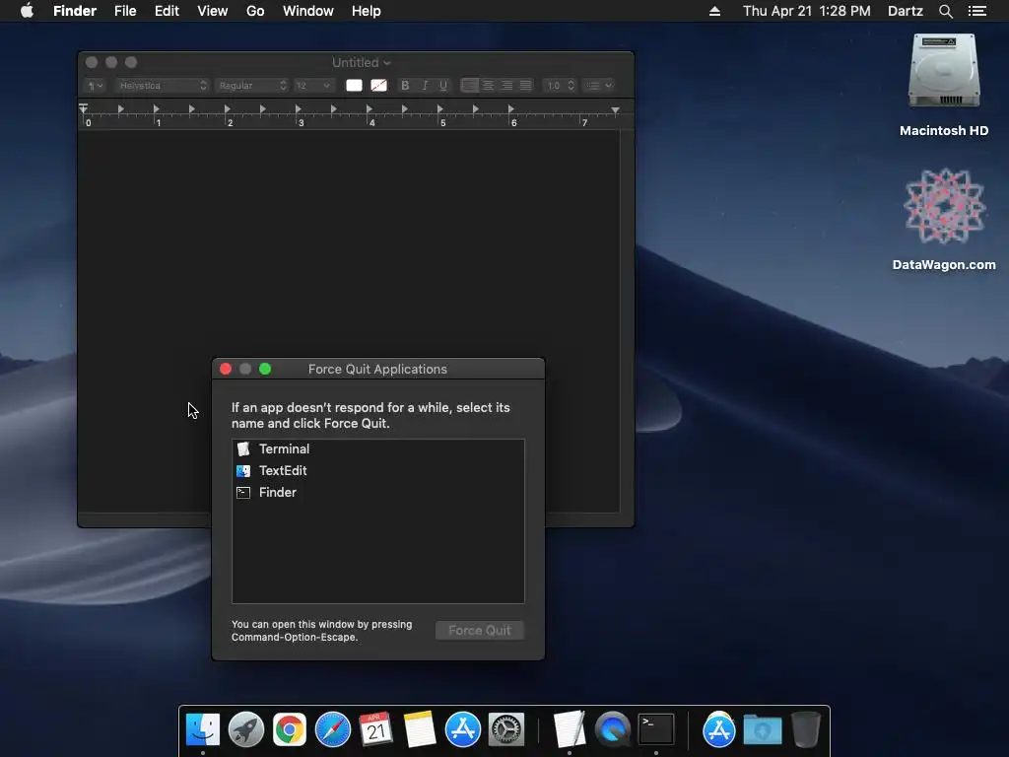Open the Helvetica font family dropdown

pos(163,85)
